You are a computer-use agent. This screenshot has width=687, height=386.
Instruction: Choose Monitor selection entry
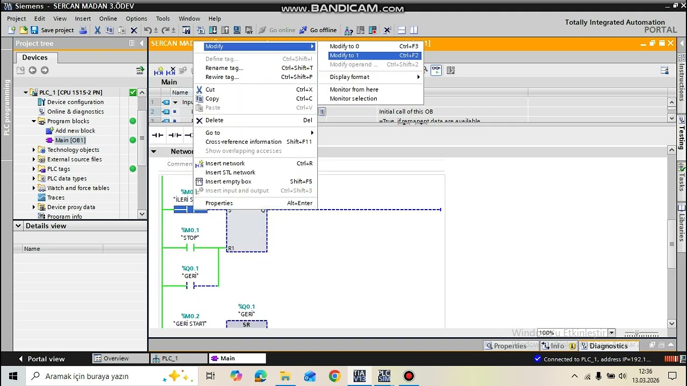pyautogui.click(x=375, y=99)
